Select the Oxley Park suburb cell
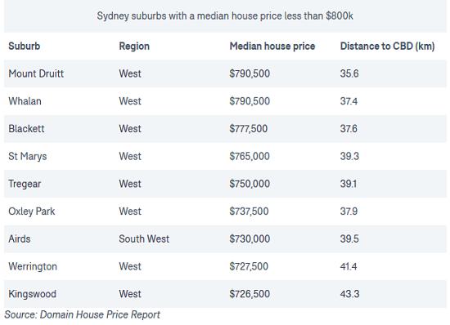 32,211
